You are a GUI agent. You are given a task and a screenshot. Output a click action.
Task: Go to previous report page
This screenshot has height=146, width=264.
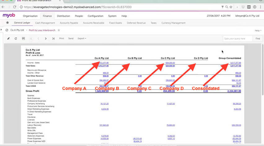click(38, 38)
